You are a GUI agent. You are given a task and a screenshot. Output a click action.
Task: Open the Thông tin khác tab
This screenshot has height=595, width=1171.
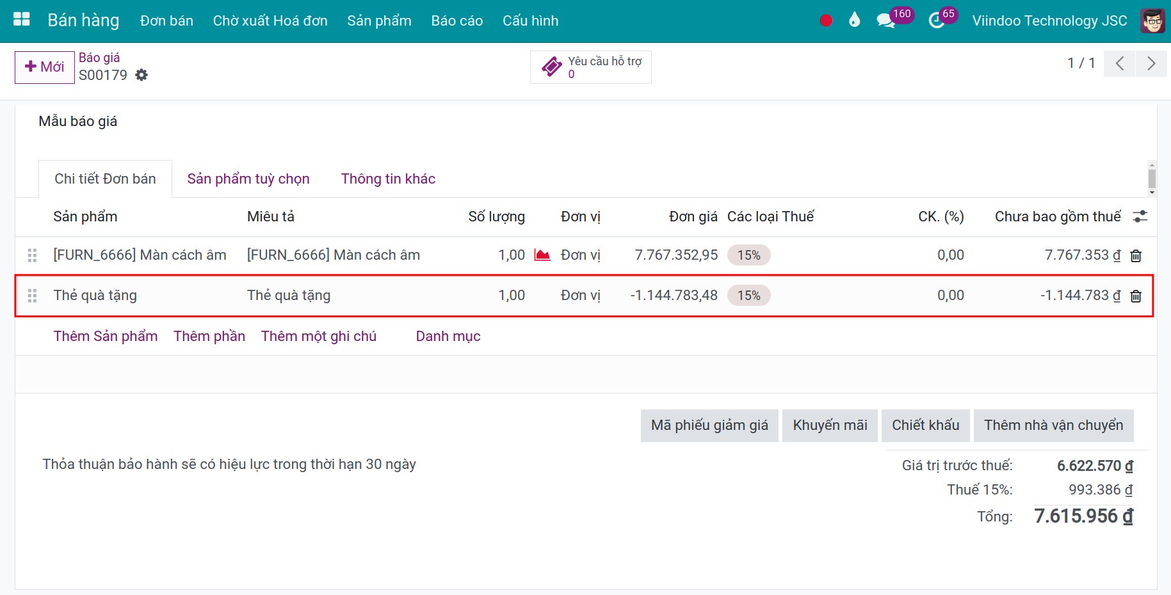(388, 178)
